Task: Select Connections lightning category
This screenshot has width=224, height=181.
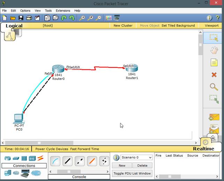Action: (40, 158)
